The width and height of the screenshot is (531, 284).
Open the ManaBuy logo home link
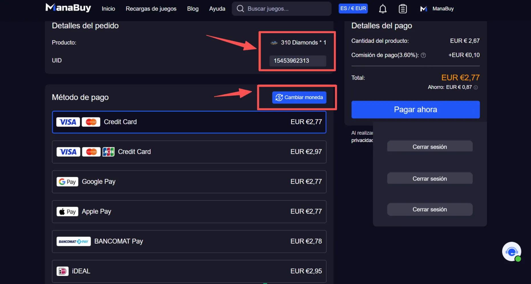pos(68,8)
